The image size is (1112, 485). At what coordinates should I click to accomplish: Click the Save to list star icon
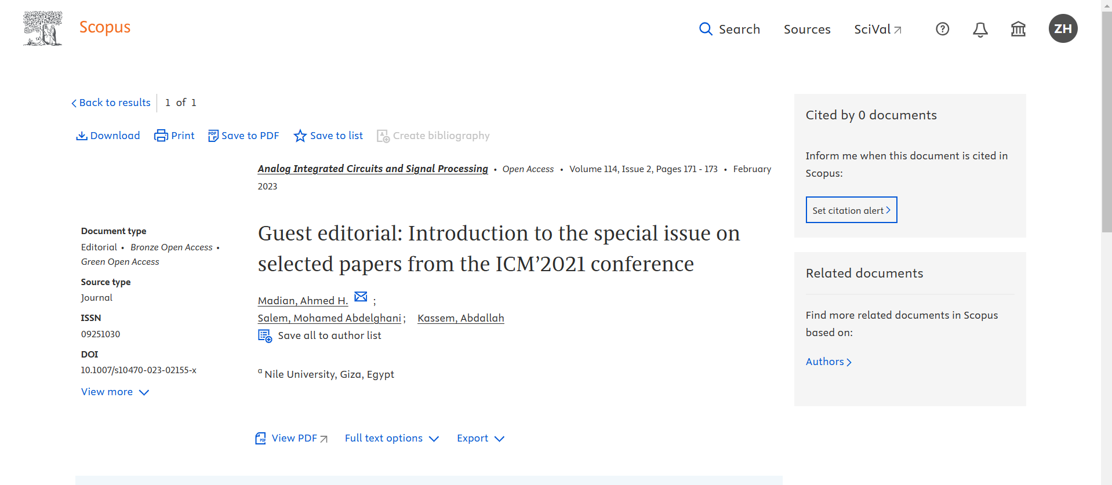click(x=300, y=136)
